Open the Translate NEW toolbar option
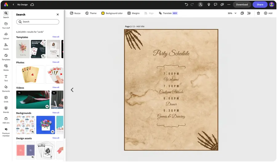Screen dimensions: 277x162 coord(168,13)
